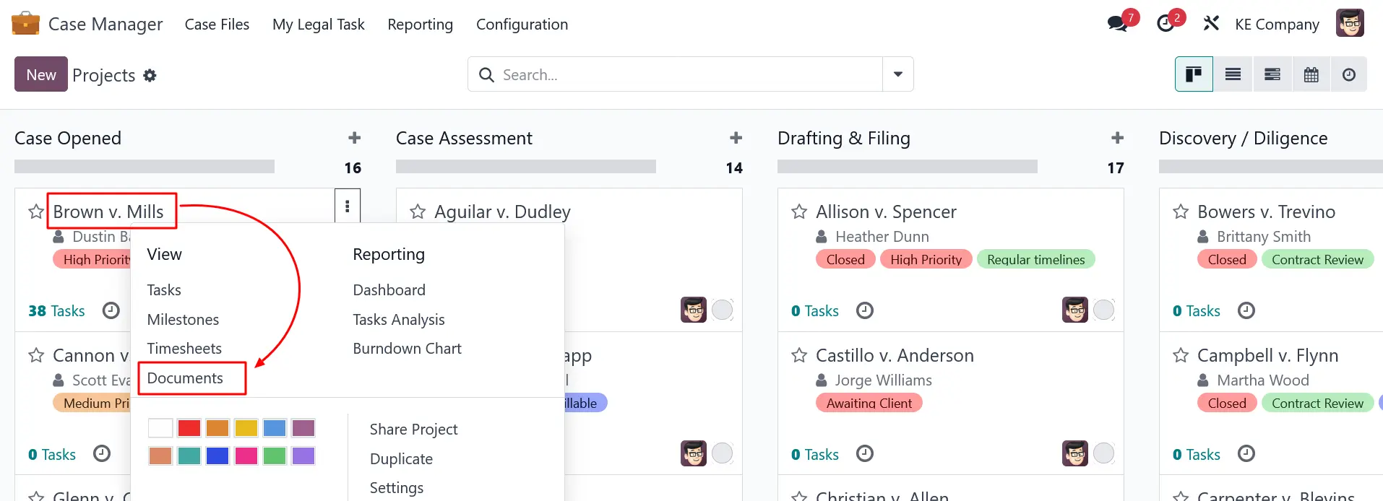Mark Aguilar v. Dudley as favorite
1383x501 pixels.
click(x=418, y=212)
